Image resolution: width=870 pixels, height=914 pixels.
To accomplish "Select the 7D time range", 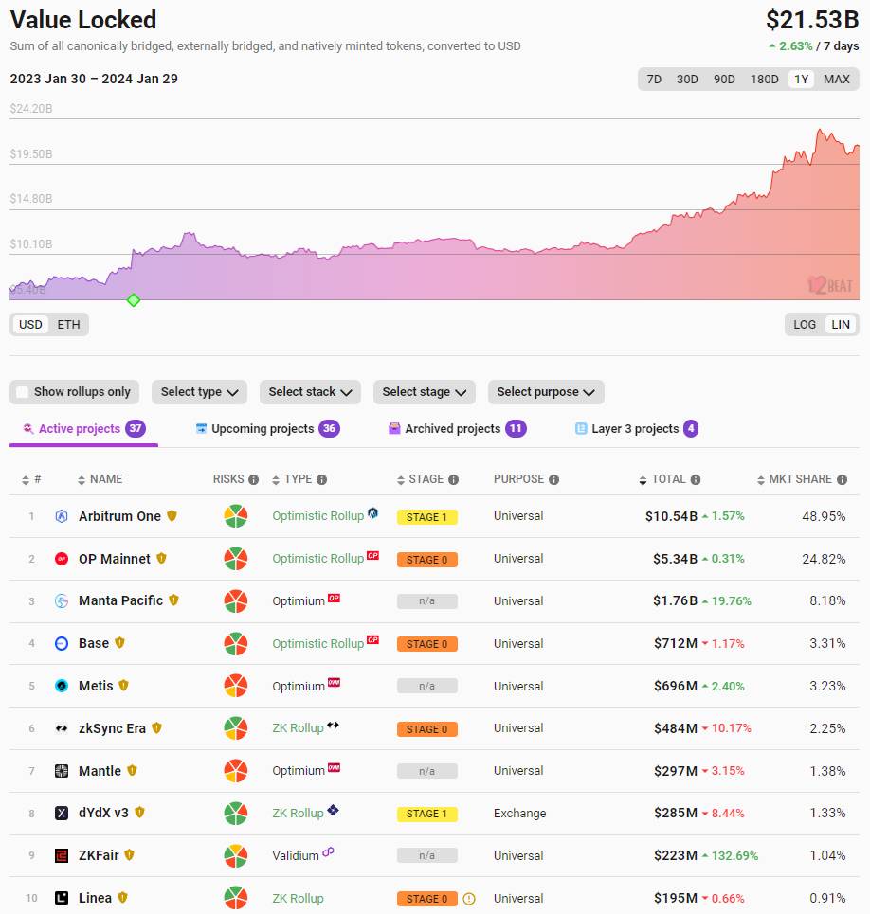I will pos(654,80).
